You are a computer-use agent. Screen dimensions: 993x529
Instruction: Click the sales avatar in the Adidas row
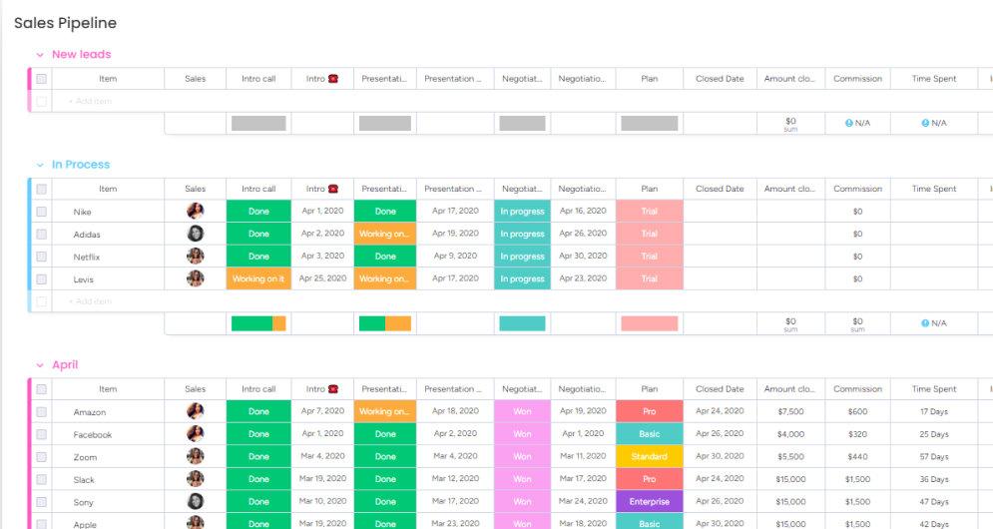196,234
